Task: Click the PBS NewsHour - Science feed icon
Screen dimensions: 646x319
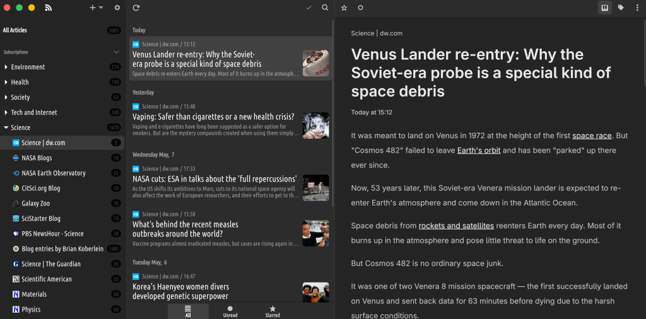Action: pos(16,234)
